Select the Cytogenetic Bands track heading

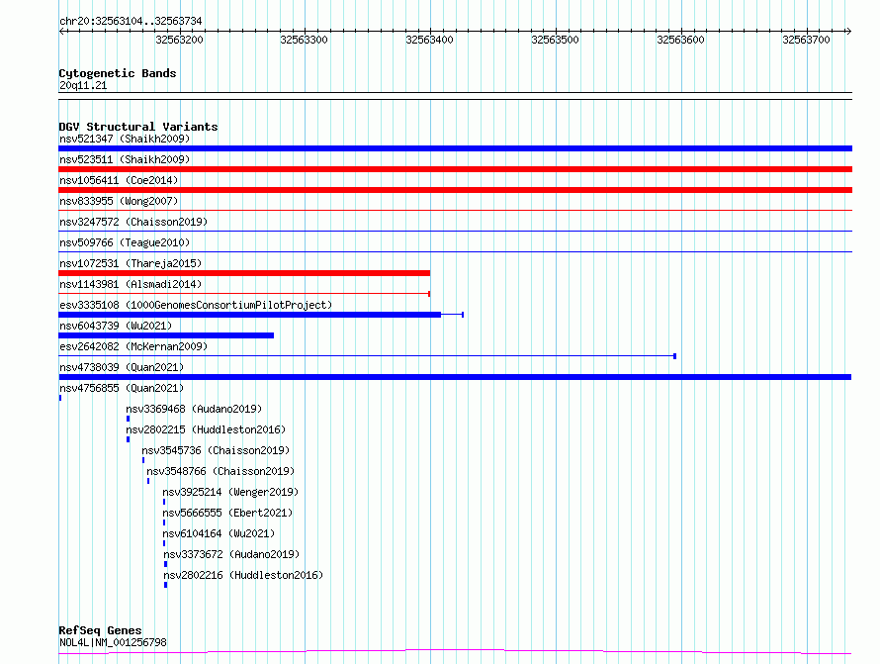[118, 73]
